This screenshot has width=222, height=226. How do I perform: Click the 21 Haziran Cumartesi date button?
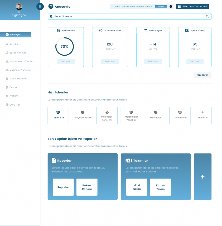(192, 7)
